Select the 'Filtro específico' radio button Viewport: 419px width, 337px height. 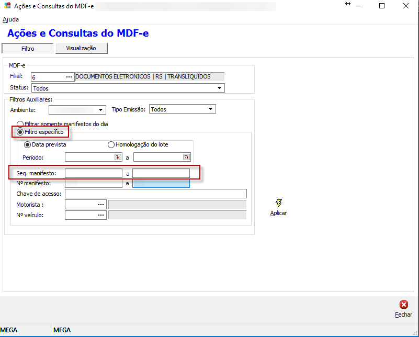pyautogui.click(x=21, y=132)
